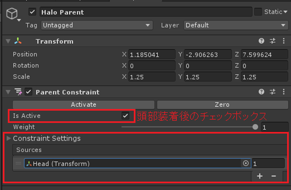Remove selected source with minus button
This screenshot has height=190, width=291.
[274, 176]
